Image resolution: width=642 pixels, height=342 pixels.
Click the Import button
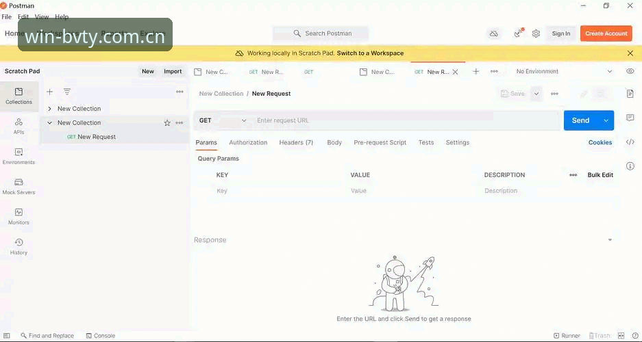pyautogui.click(x=173, y=71)
